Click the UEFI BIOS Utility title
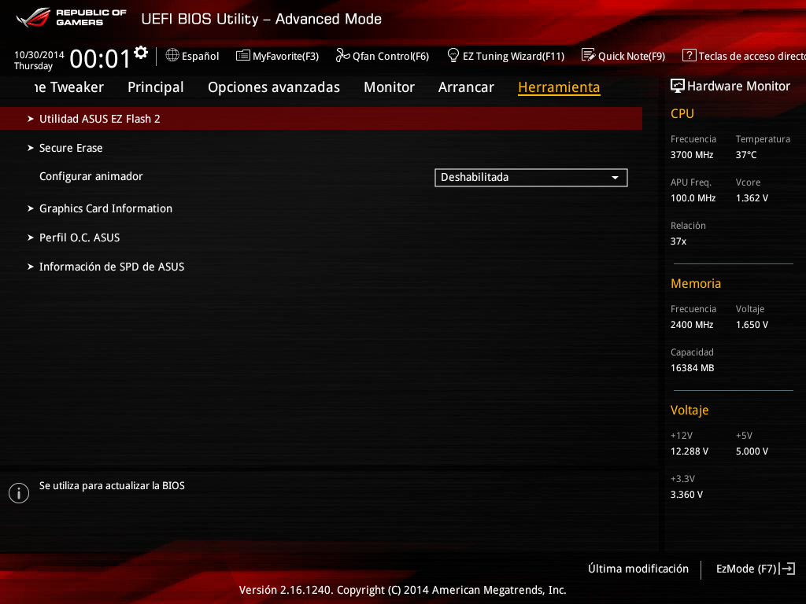This screenshot has height=604, width=806. (261, 19)
